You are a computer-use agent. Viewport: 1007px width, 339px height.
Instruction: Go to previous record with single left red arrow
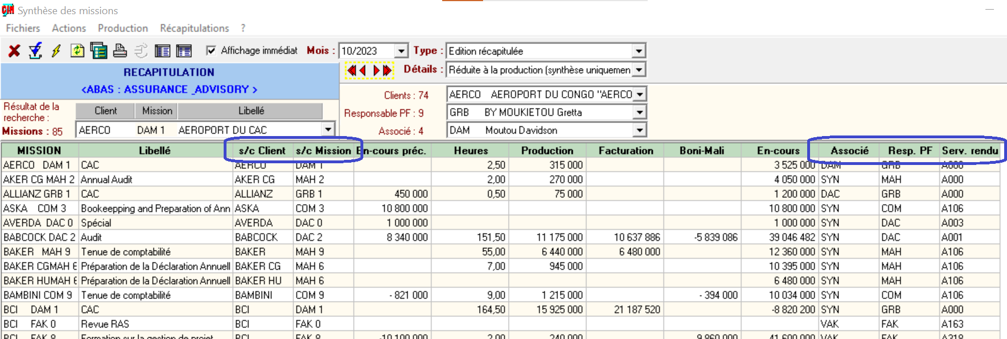point(363,70)
